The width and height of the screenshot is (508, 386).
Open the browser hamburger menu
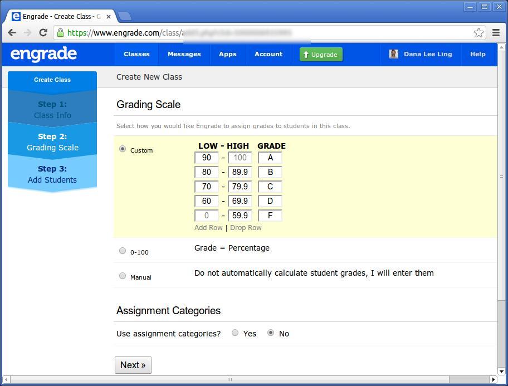tap(496, 33)
